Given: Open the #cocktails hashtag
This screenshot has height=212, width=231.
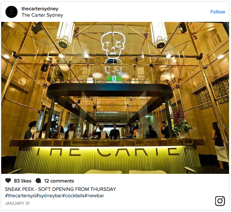Looking at the screenshot, I should point(73,196).
